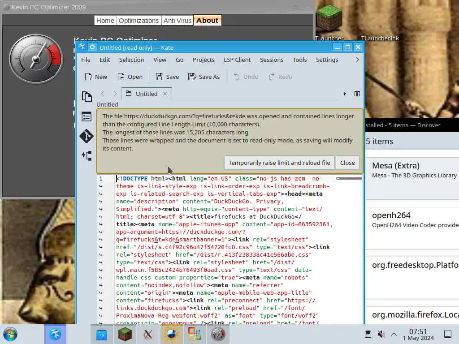Click the gauge optimizer taskbar icon

tap(218, 334)
